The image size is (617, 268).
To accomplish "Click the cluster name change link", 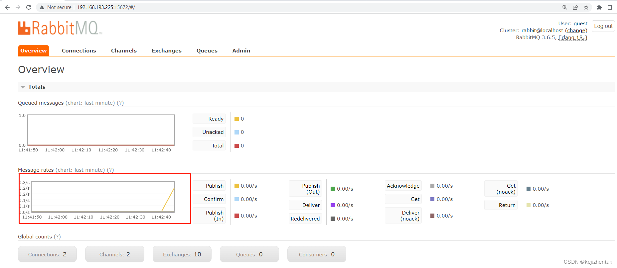I will point(576,31).
